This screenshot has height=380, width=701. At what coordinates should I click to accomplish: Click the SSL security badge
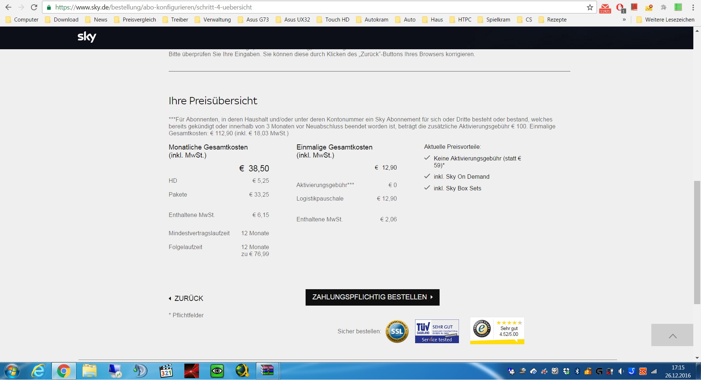397,331
